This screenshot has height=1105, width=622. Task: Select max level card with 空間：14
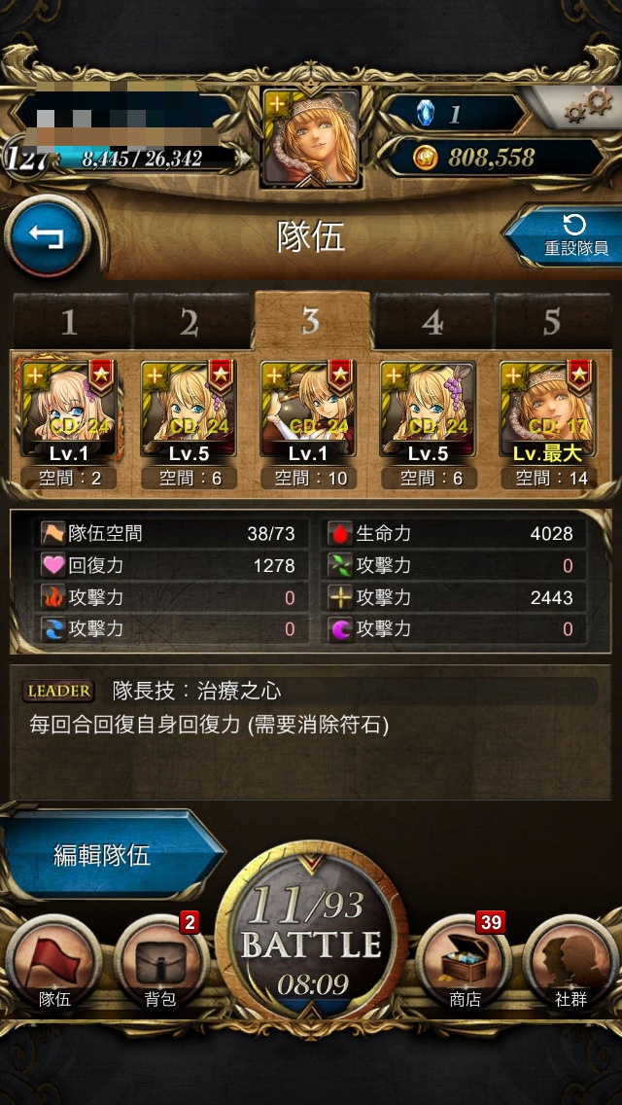point(549,423)
